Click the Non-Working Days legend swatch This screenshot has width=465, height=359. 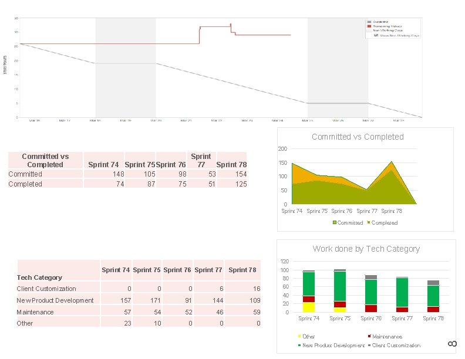369,31
